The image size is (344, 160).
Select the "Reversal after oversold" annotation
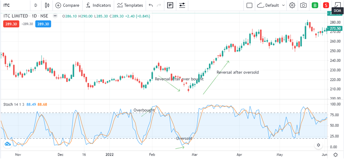pos(238,72)
